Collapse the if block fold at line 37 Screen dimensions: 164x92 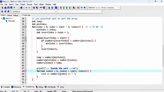point(25,41)
